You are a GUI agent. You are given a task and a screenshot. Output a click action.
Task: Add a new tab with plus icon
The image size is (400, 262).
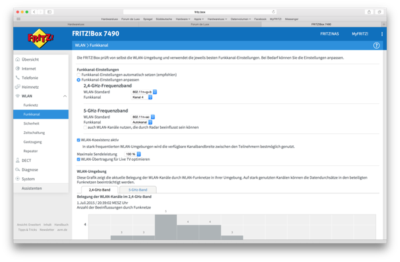pyautogui.click(x=384, y=24)
